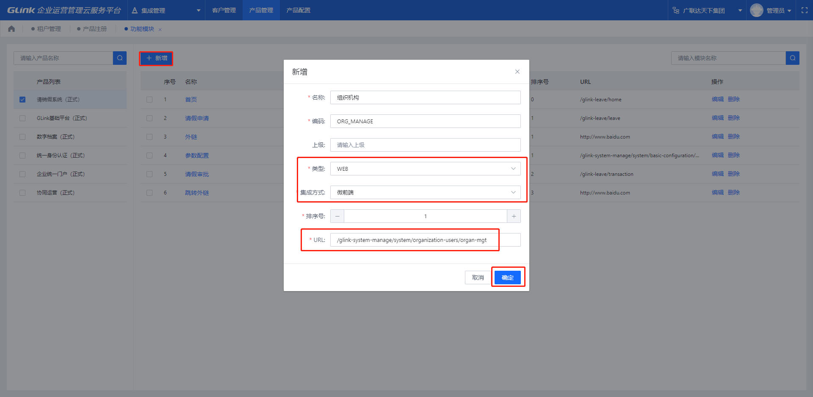Click the 编码 input field with ORG_MANAGE

(425, 121)
